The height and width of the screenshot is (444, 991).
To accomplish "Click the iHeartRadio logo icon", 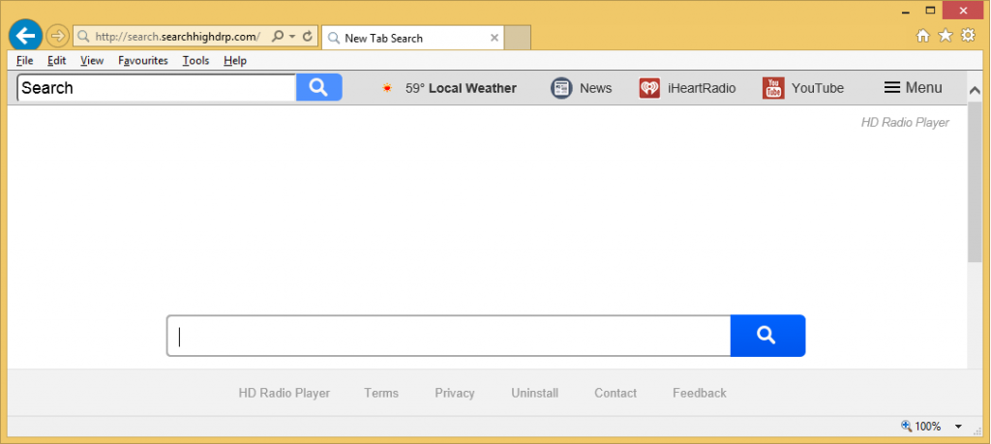I will [649, 88].
